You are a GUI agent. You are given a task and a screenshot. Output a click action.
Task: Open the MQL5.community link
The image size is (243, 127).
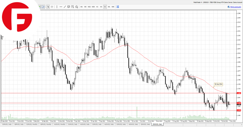click(235, 7)
